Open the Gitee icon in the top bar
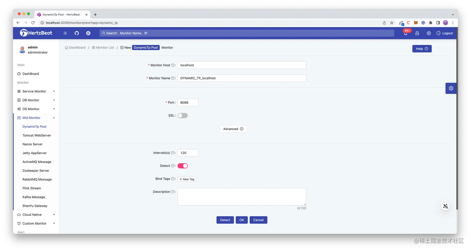 click(x=88, y=33)
